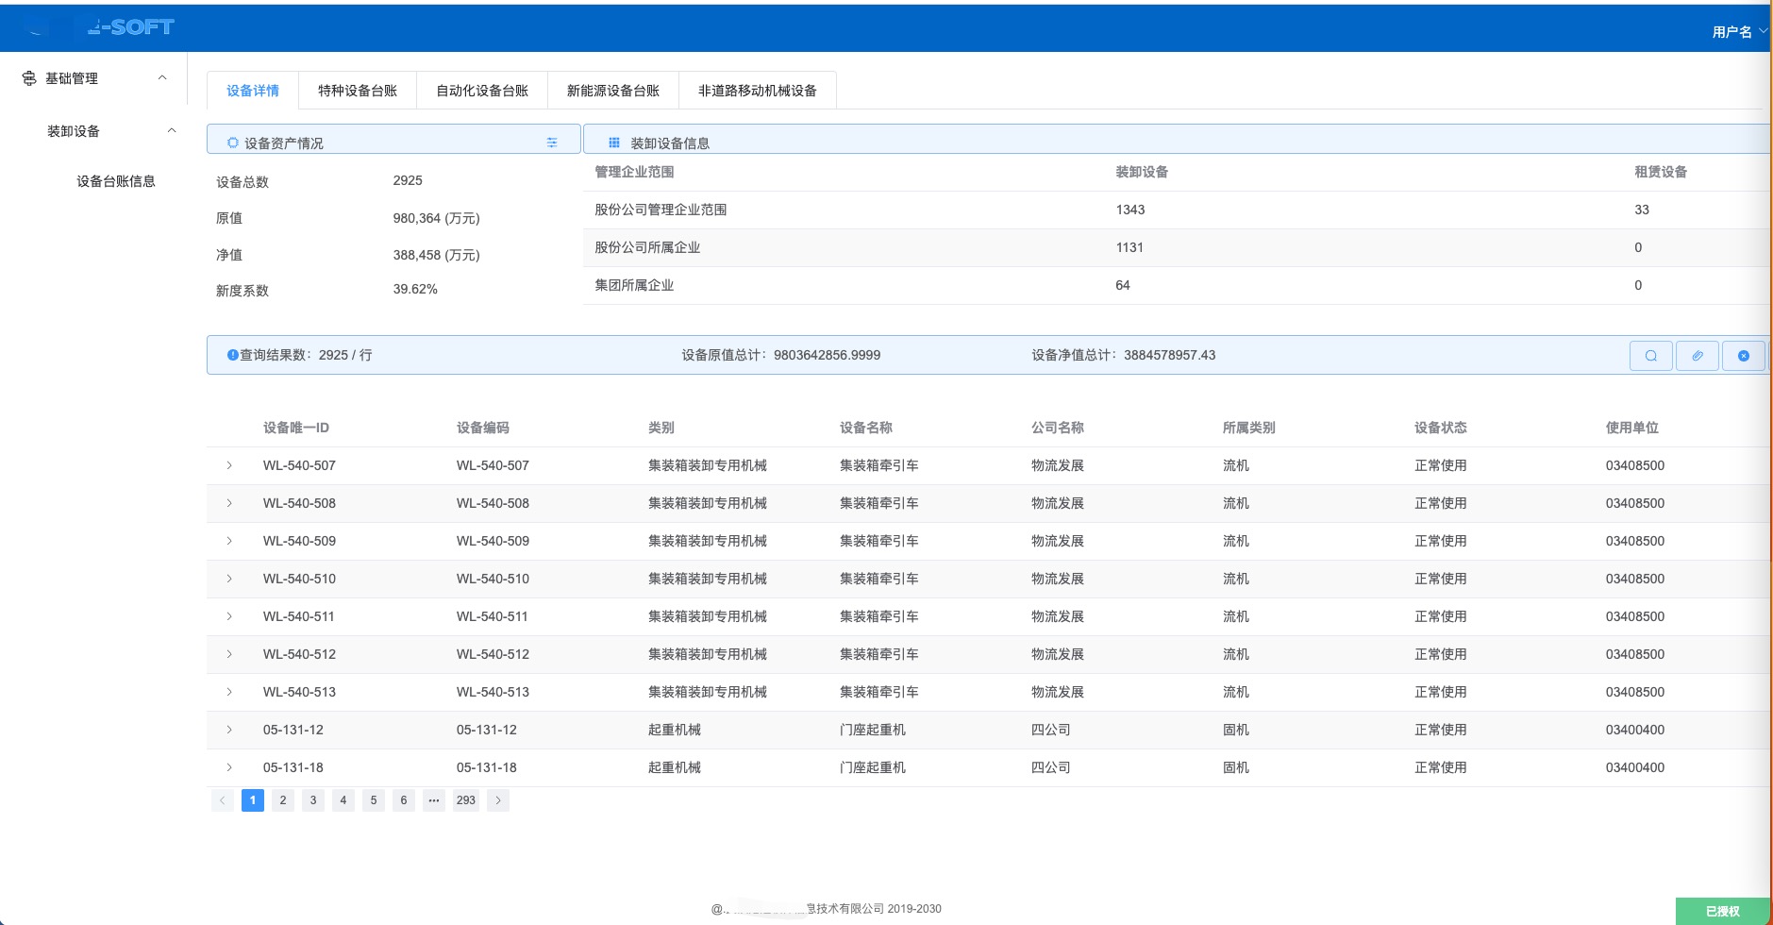1773x925 pixels.
Task: Select current page 1 button
Action: click(253, 800)
